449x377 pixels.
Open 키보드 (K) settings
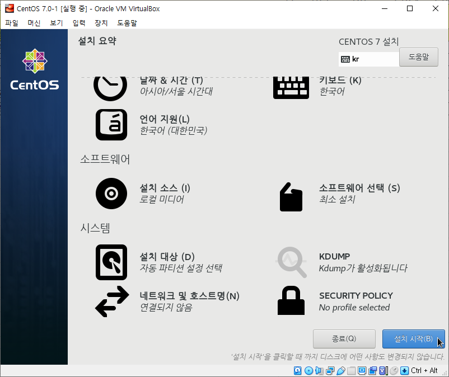[x=340, y=81]
